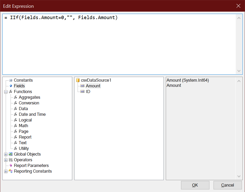245x192 pixels.
Task: Click 'Amount (System.Int64)' description text
Action: [188, 80]
